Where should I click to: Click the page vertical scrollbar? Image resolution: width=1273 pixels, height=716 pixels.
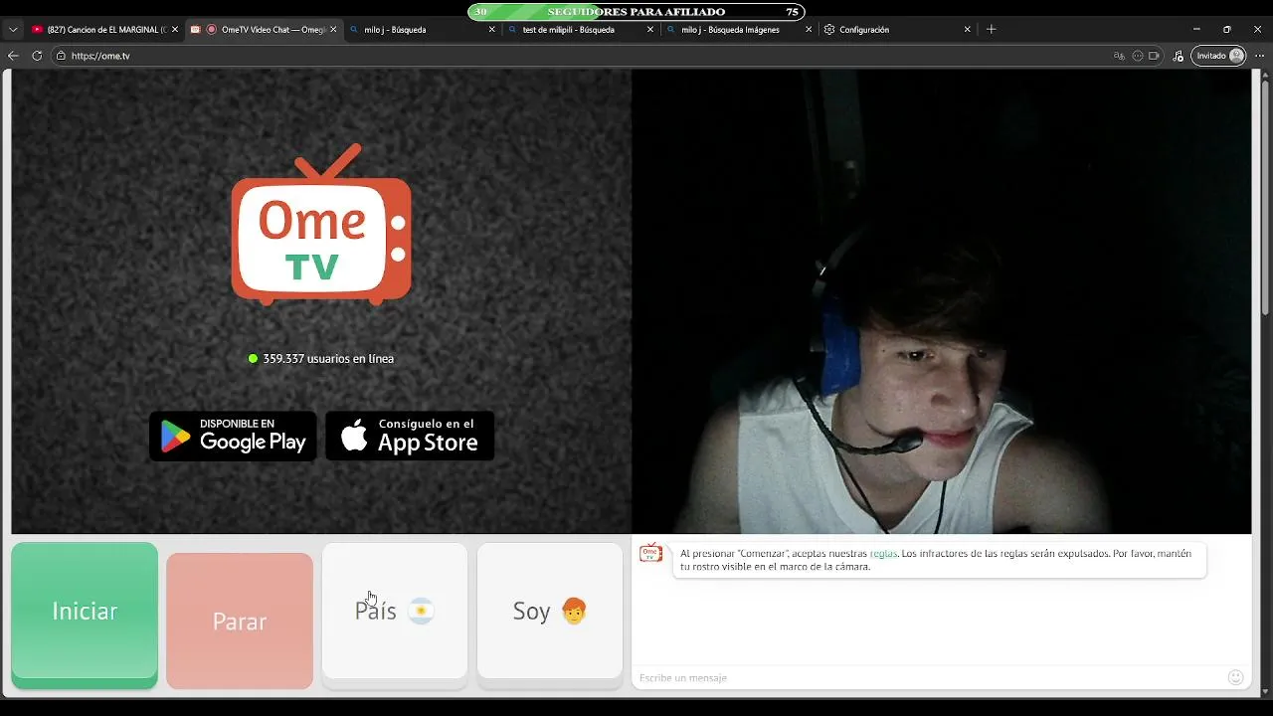pos(1265,199)
